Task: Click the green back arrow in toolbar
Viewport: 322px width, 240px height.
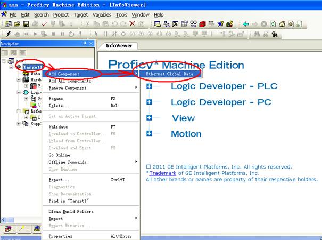Action: pos(245,24)
